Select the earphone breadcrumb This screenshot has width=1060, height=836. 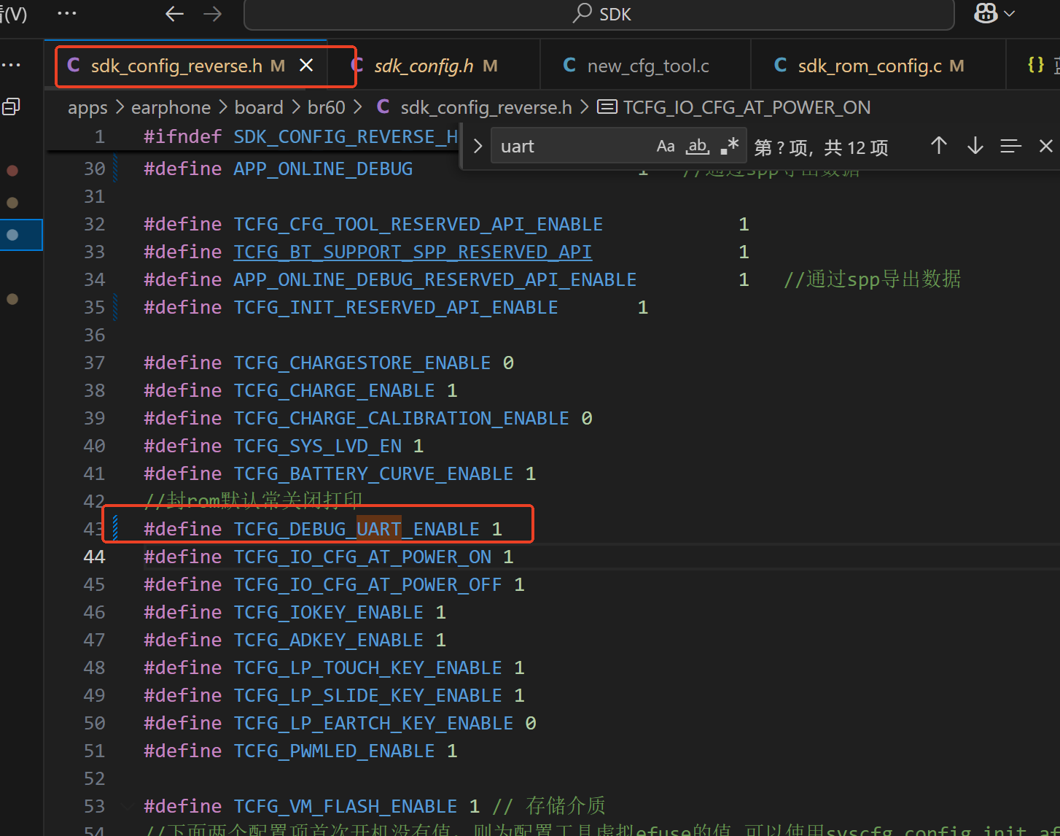point(171,108)
